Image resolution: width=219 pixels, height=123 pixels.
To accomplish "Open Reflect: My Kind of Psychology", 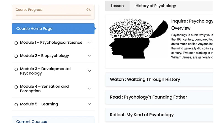I will tap(142, 115).
